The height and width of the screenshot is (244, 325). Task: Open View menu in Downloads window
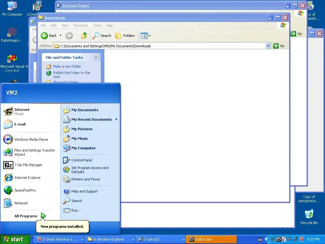click(65, 25)
